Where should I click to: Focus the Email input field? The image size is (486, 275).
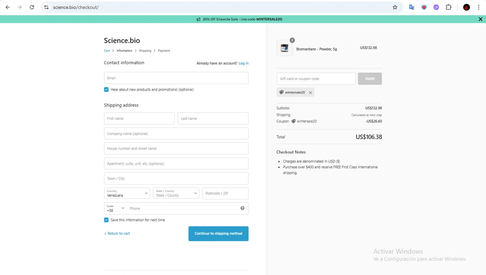(176, 78)
